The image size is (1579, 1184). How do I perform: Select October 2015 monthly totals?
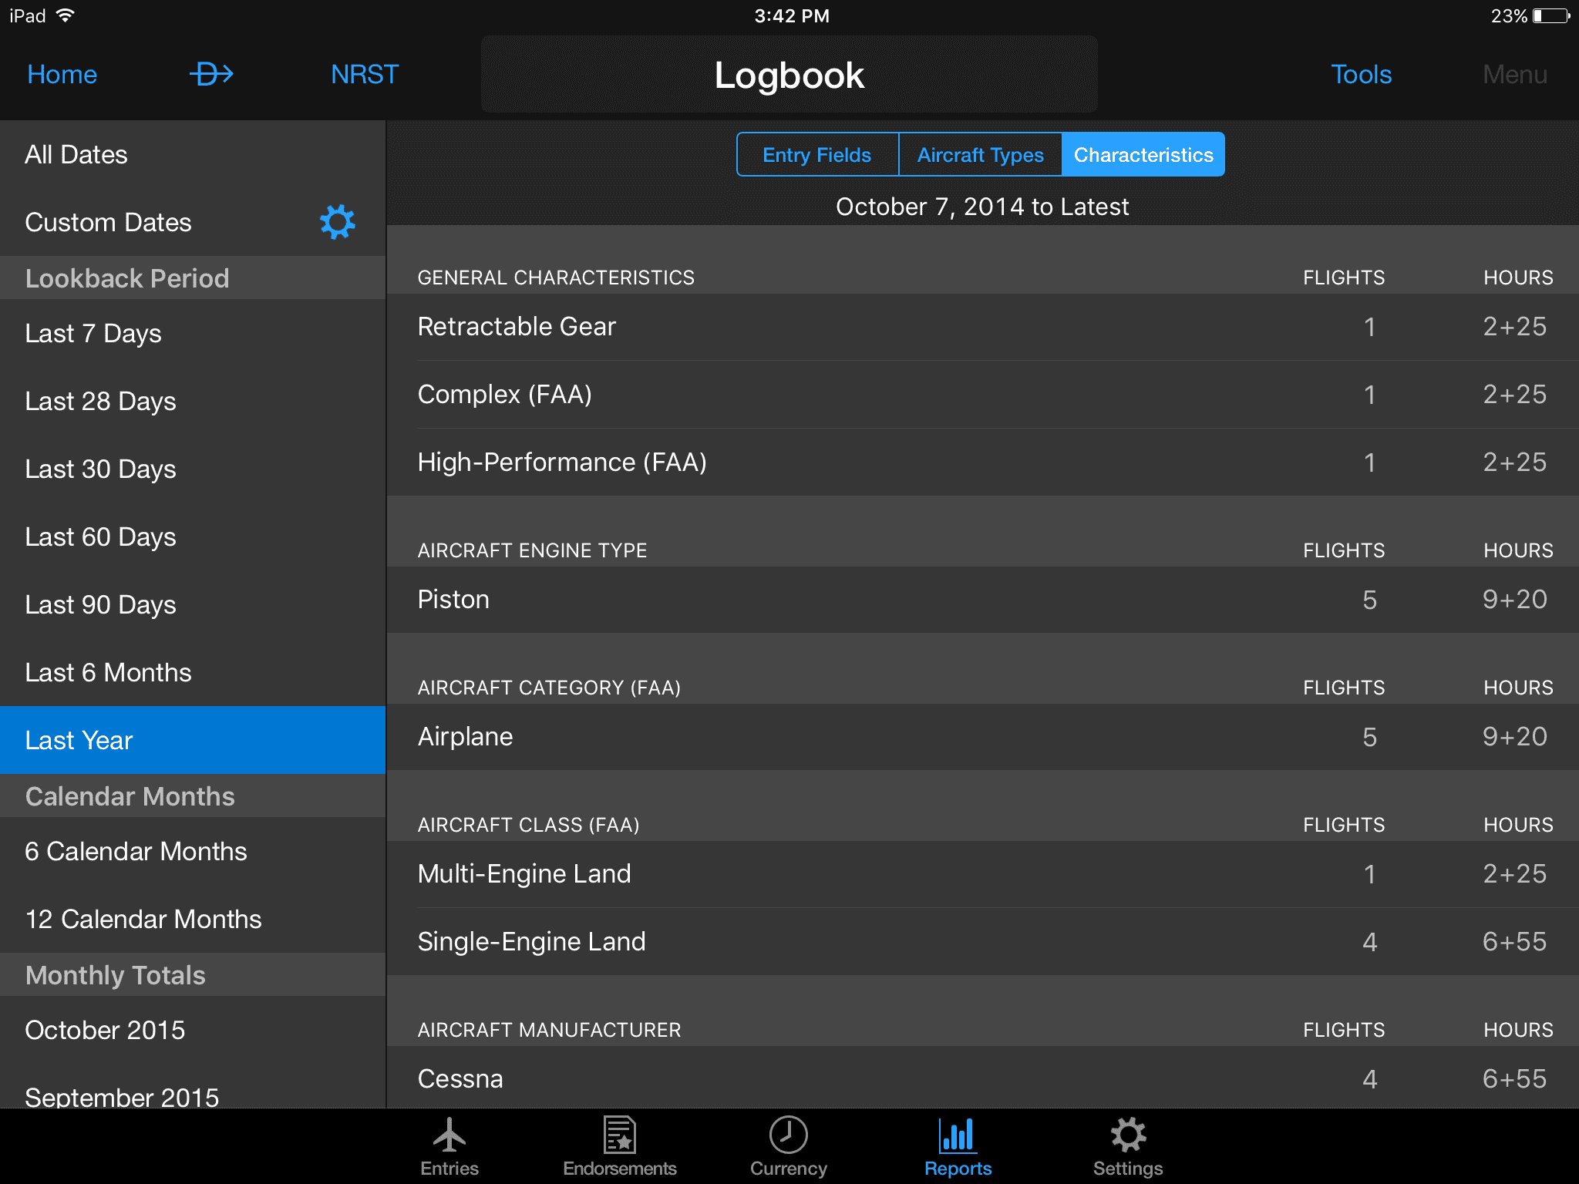[105, 1029]
